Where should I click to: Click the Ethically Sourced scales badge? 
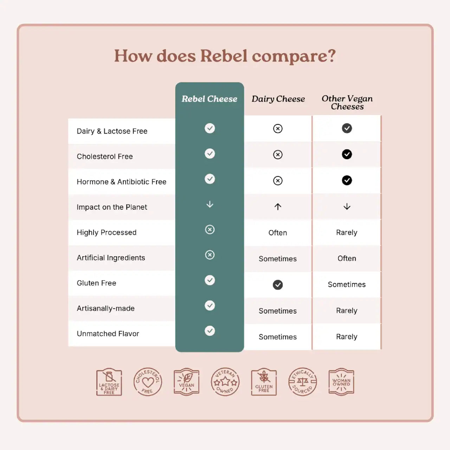pos(303,382)
